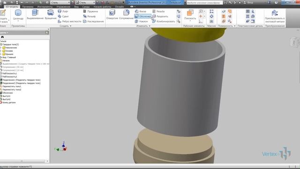300x169 pixels.
Task: Click the work axis icon in Рабочие элементы
Action: click(201, 11)
